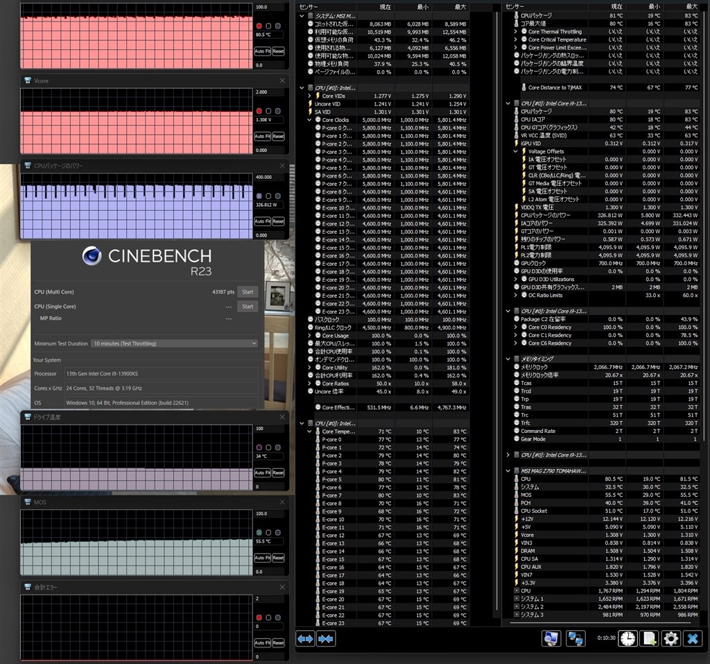Click the chip icon beside MSI MAG Z790 TOMAHAW...
The width and height of the screenshot is (710, 664).
coord(517,471)
